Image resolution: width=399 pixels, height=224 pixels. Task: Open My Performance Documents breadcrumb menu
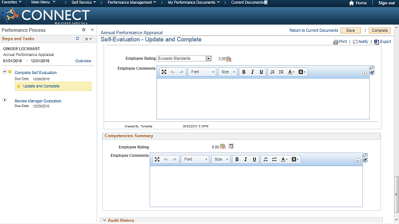click(194, 2)
